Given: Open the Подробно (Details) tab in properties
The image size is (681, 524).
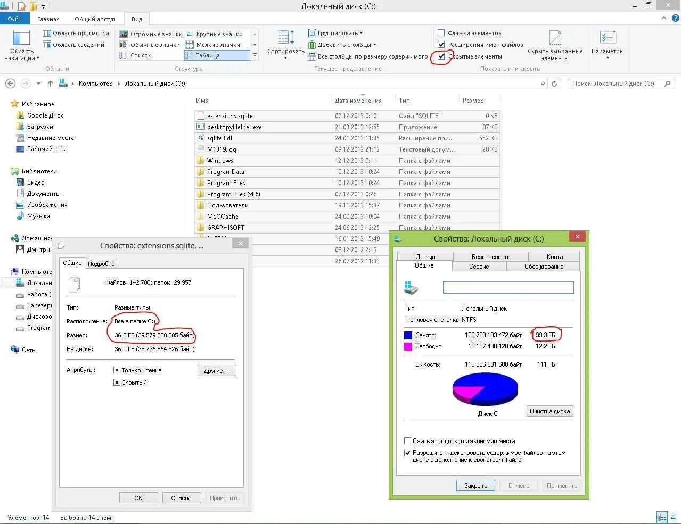Looking at the screenshot, I should [101, 264].
